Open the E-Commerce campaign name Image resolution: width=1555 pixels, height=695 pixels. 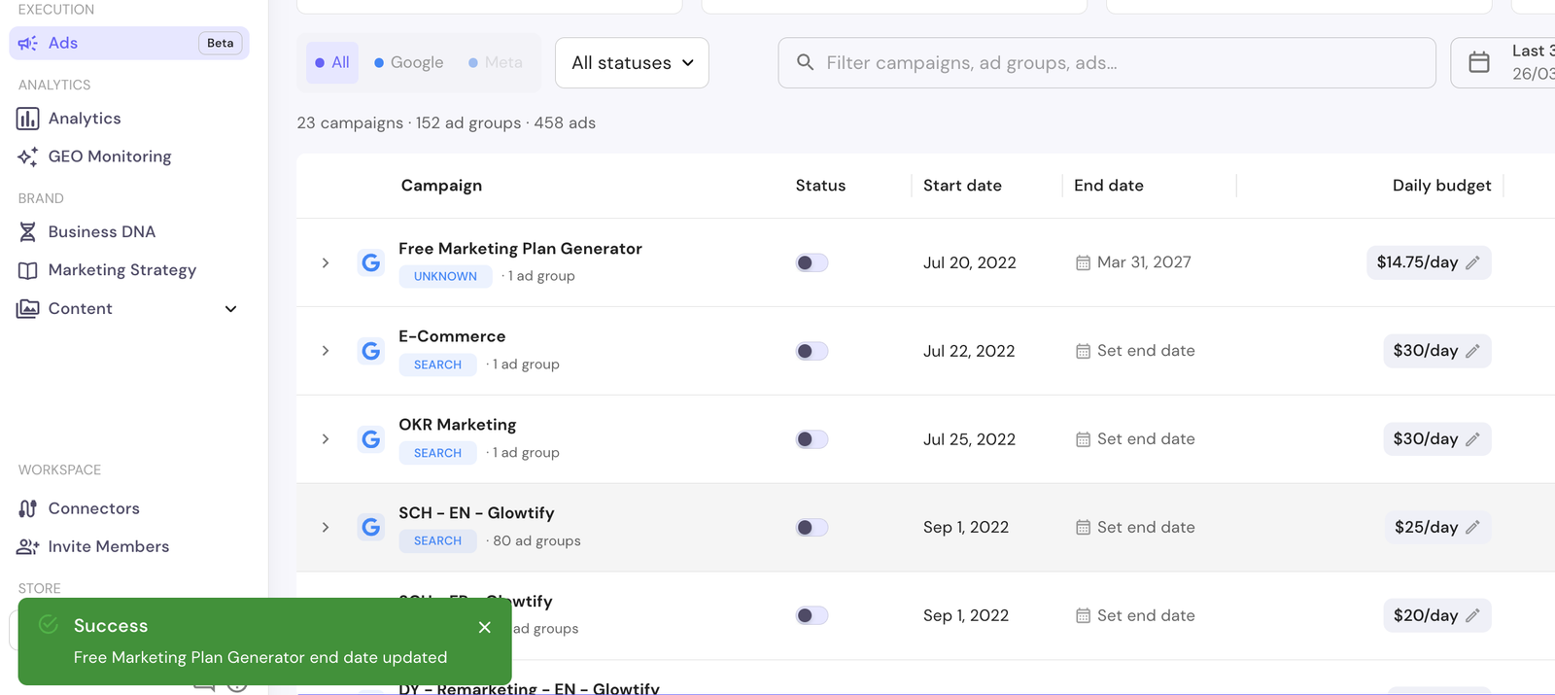click(452, 336)
